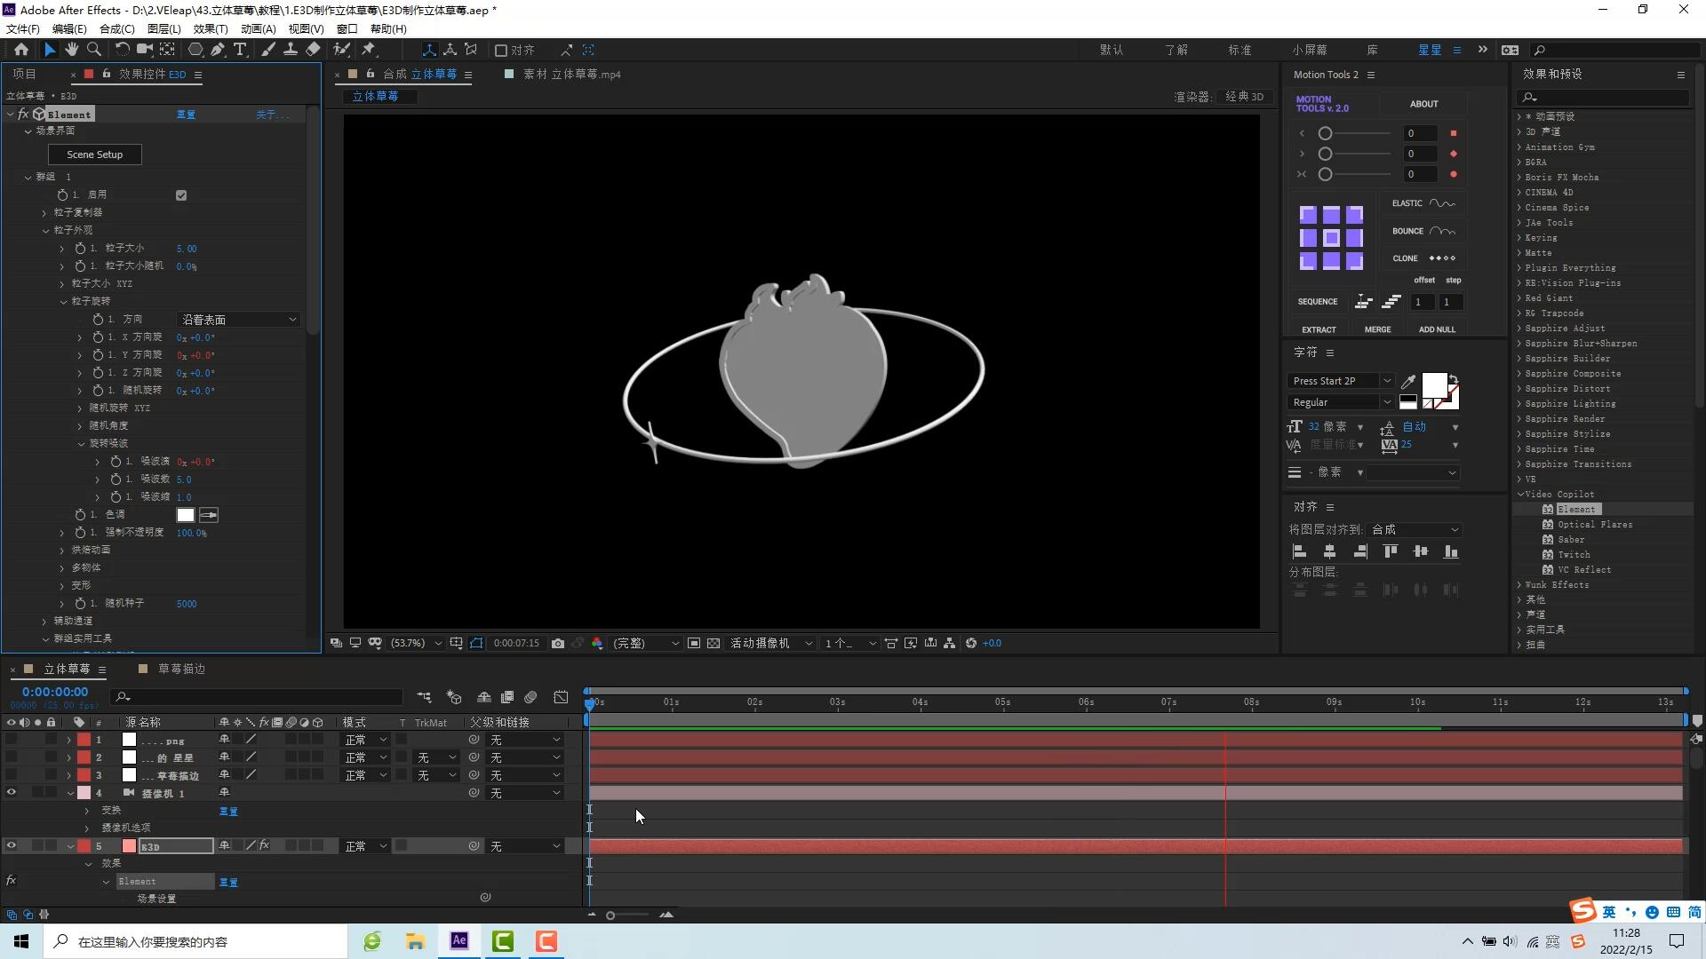Toggle stopwatch for 随机种子

80,604
